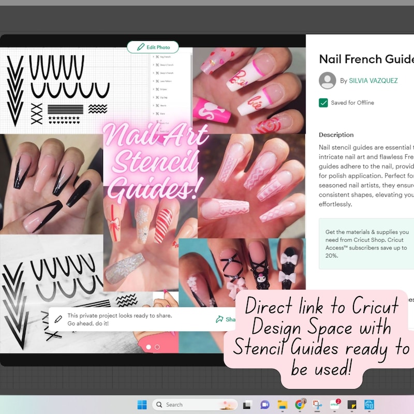Select the second carousel dot

point(157,347)
